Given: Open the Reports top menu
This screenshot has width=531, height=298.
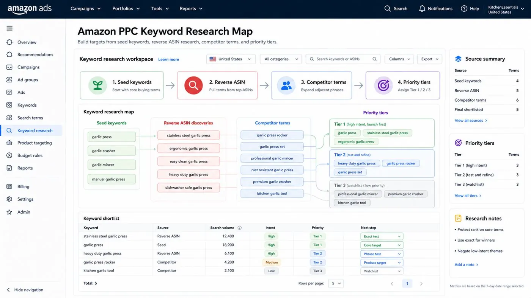Looking at the screenshot, I should point(191,9).
